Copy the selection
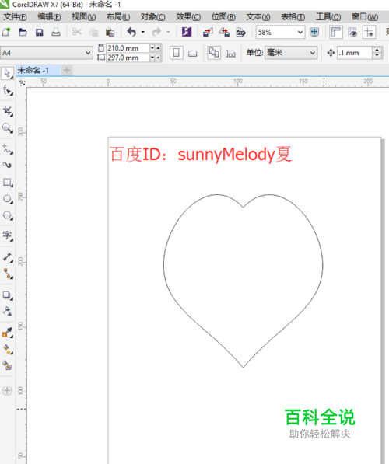Viewport: 389px width, 464px height. click(93, 32)
